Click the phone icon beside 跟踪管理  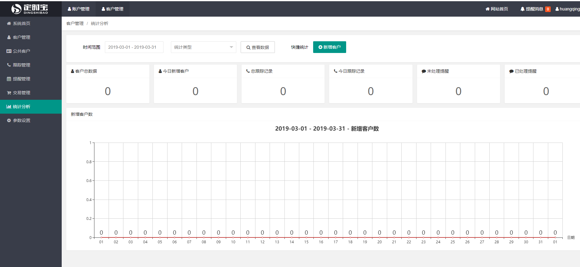point(9,65)
